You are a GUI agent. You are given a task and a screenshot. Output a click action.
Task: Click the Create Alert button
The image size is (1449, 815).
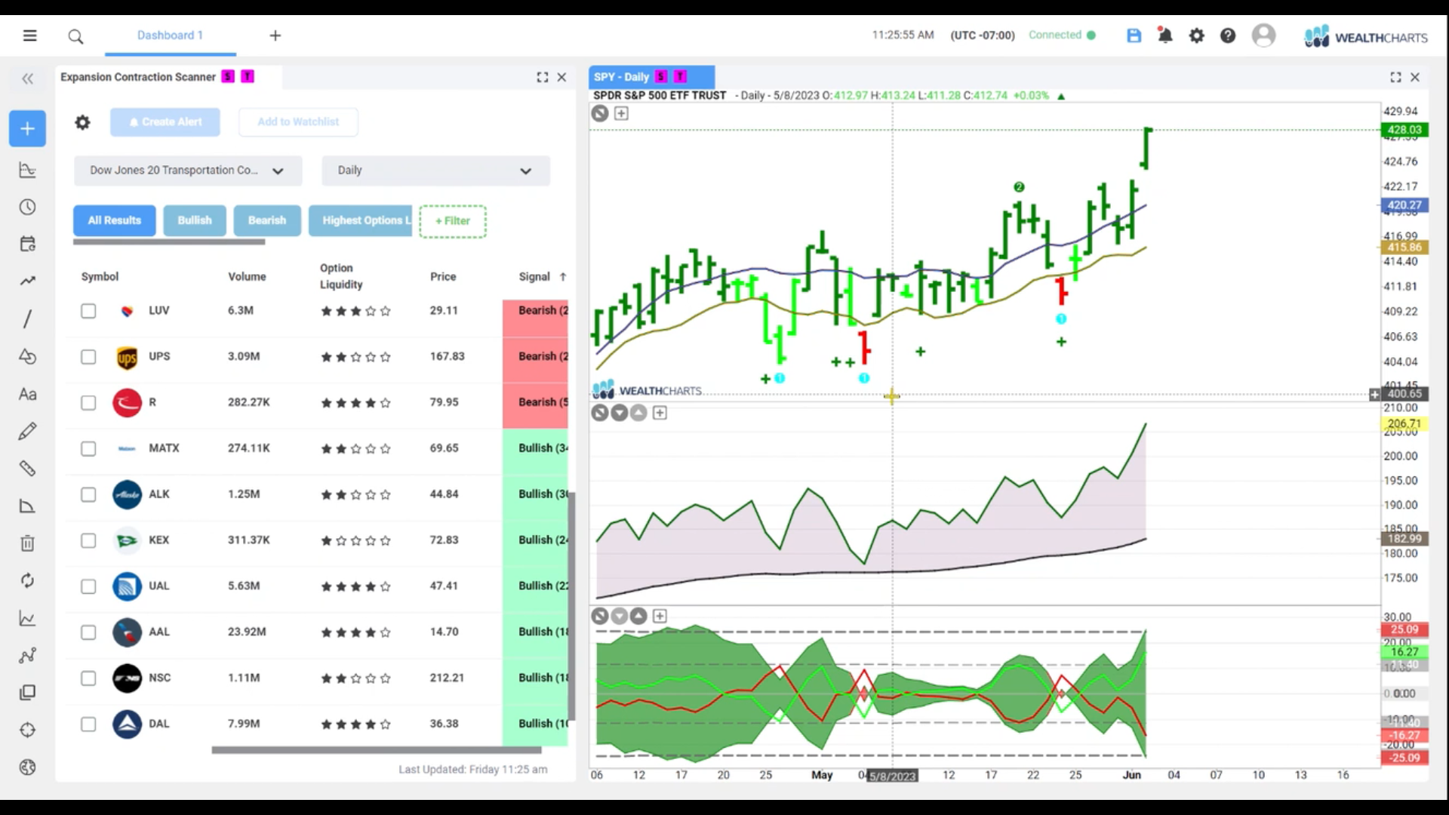coord(165,122)
